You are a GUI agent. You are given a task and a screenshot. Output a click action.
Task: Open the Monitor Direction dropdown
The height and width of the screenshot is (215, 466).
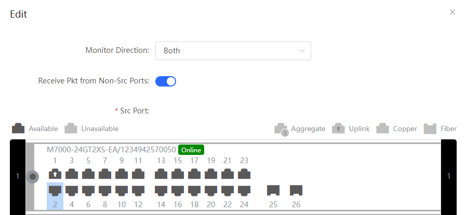(233, 51)
